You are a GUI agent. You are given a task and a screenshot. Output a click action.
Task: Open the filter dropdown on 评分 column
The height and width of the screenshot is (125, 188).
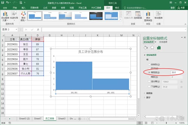click(42, 39)
